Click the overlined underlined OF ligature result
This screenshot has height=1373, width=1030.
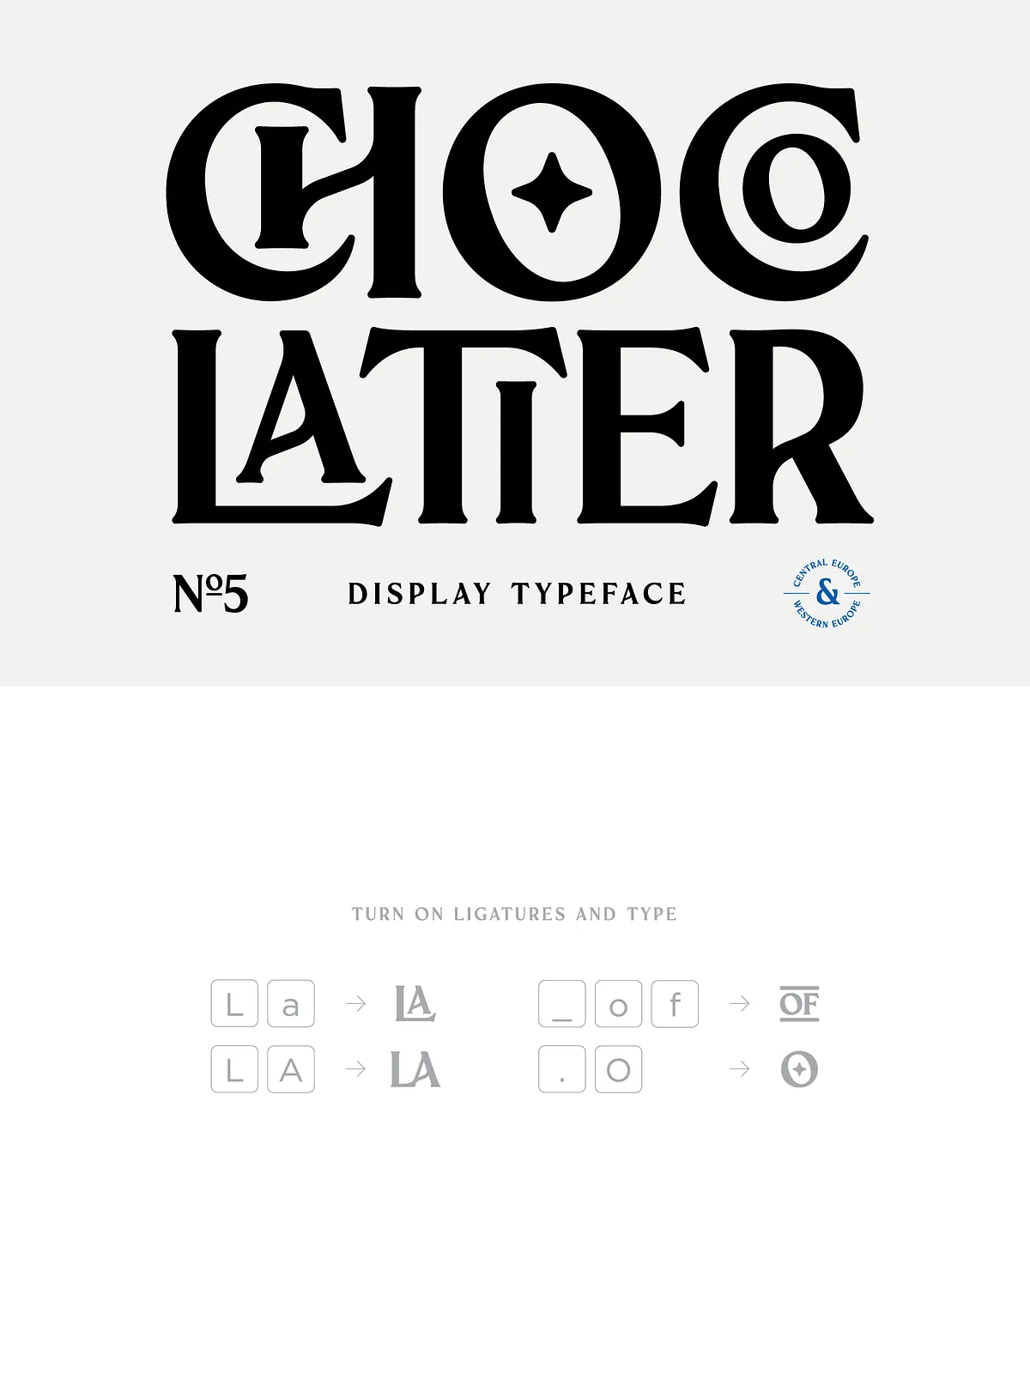click(x=799, y=1004)
